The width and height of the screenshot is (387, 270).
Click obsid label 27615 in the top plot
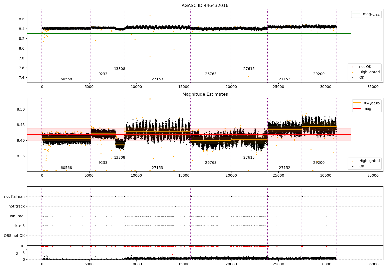pos(249,69)
